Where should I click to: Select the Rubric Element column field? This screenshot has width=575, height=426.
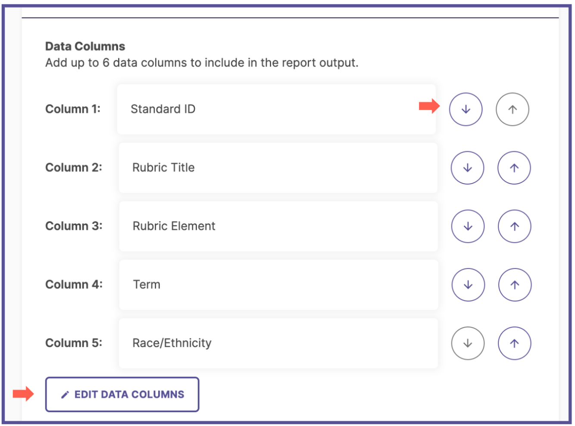[x=278, y=226]
